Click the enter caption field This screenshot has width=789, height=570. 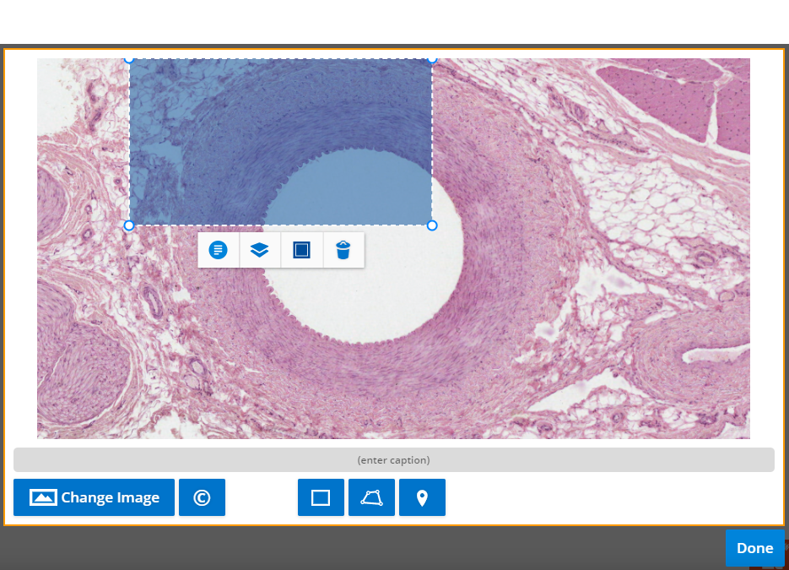(x=393, y=460)
